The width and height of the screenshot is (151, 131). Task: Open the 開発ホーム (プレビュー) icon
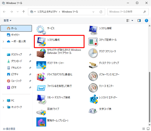(x=41, y=122)
